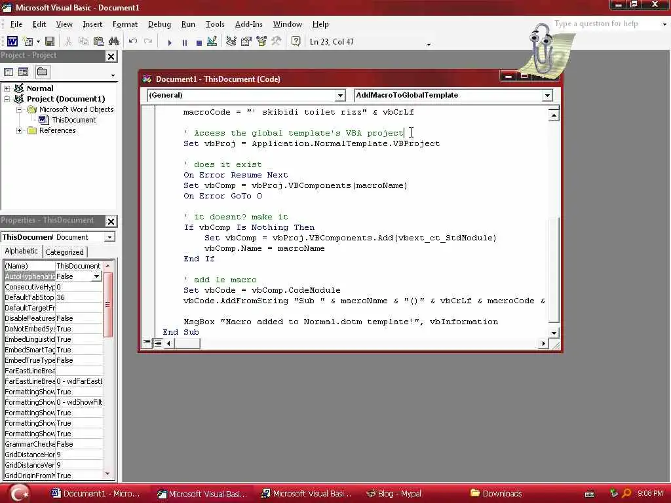Click the Copy icon in the toolbar
671x503 pixels.
point(83,41)
